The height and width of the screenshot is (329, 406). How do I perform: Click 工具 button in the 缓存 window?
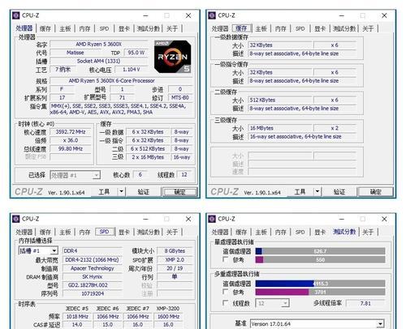point(300,192)
